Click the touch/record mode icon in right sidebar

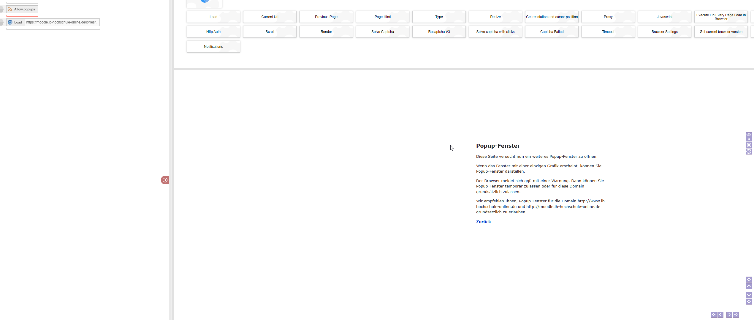(x=749, y=137)
